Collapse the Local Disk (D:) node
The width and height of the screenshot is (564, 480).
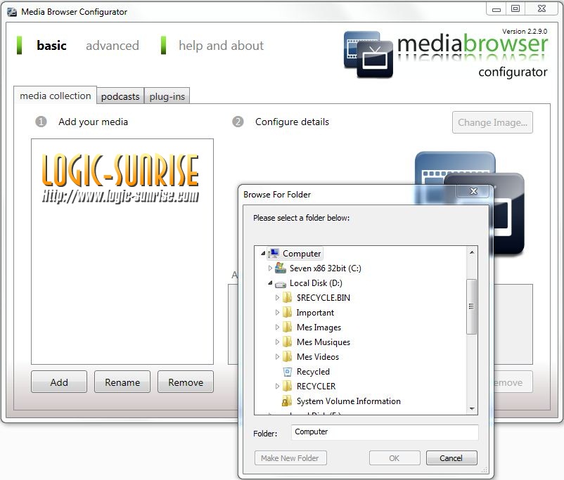(x=270, y=283)
